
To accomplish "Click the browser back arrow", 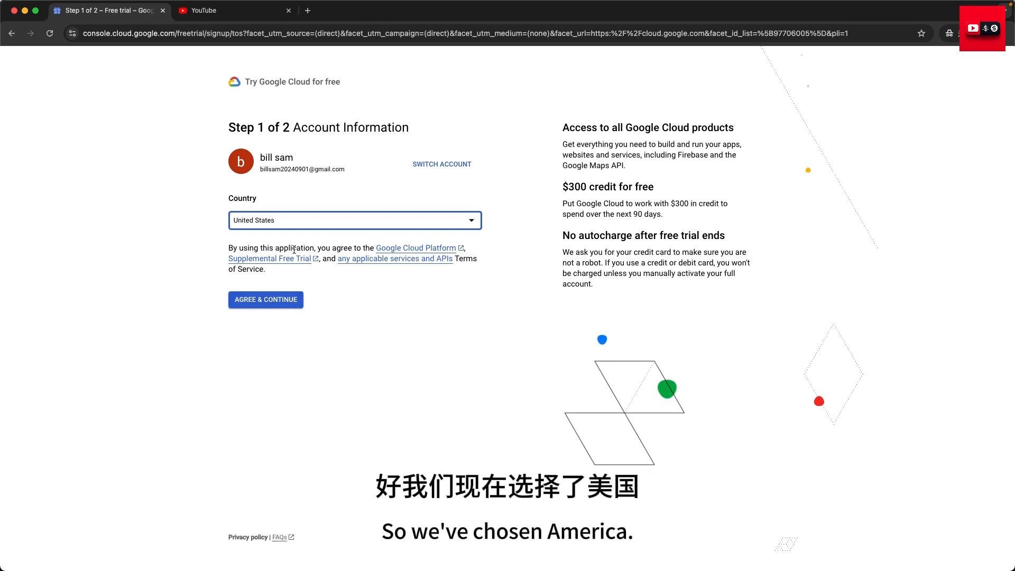I will pos(12,33).
